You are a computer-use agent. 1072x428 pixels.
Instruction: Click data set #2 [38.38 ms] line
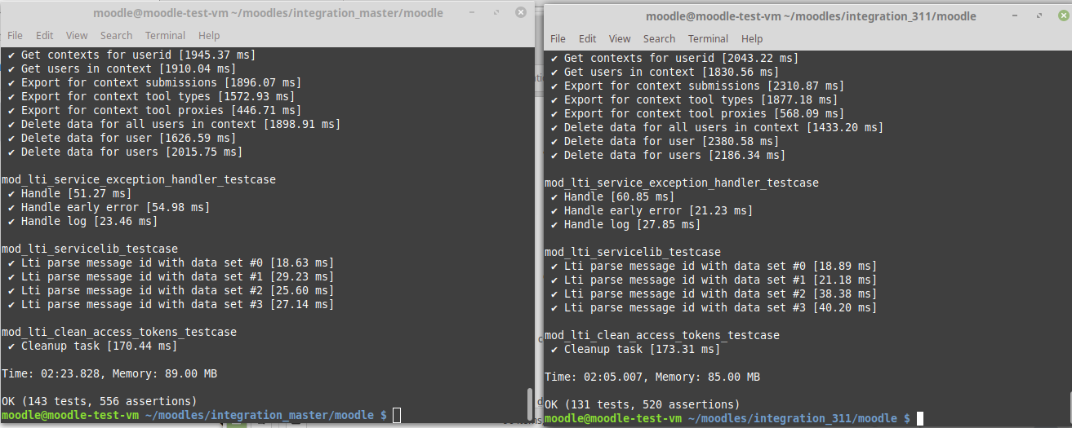click(x=714, y=293)
